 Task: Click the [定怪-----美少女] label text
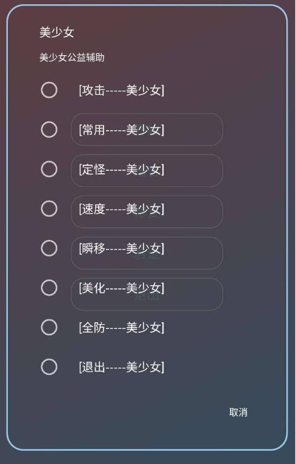[122, 170]
